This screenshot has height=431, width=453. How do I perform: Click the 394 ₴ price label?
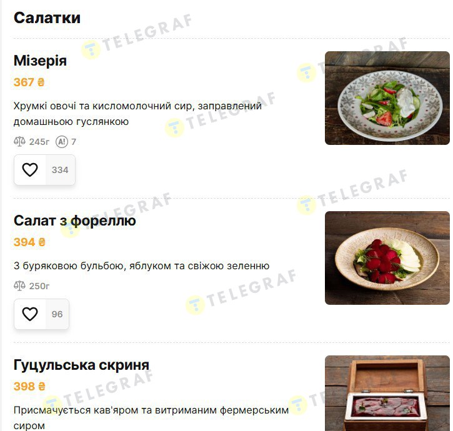point(29,242)
